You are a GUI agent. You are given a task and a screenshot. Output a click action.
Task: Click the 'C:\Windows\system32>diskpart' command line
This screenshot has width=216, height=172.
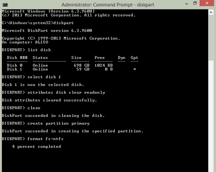pyautogui.click(x=38, y=23)
